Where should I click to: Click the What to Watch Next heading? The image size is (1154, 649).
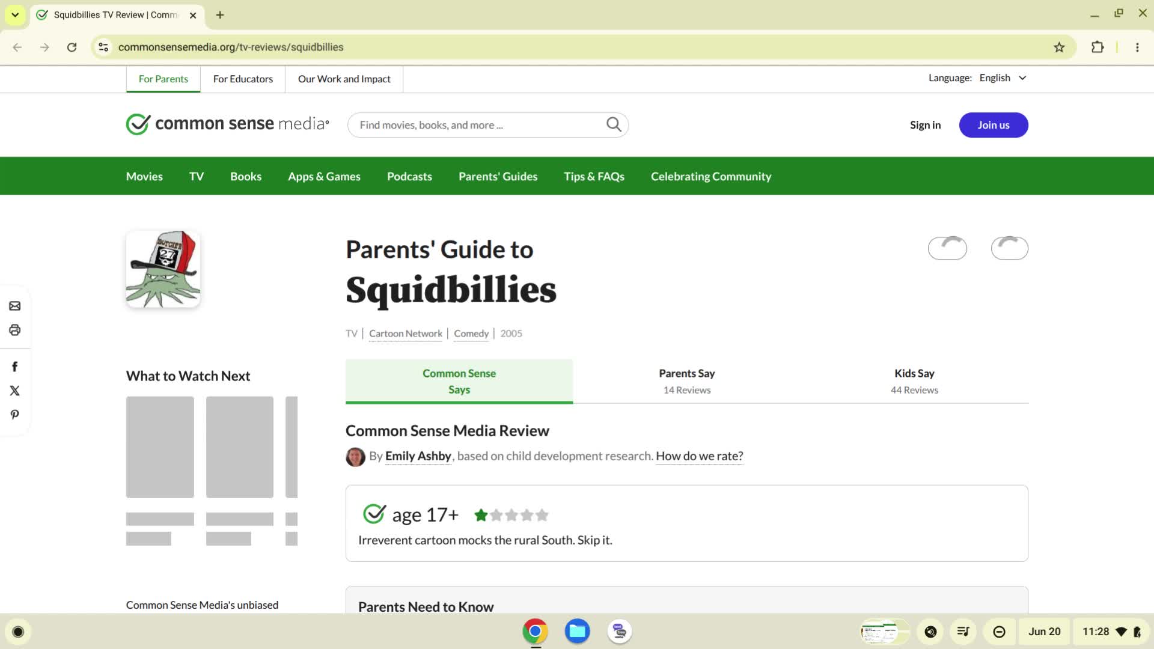188,376
